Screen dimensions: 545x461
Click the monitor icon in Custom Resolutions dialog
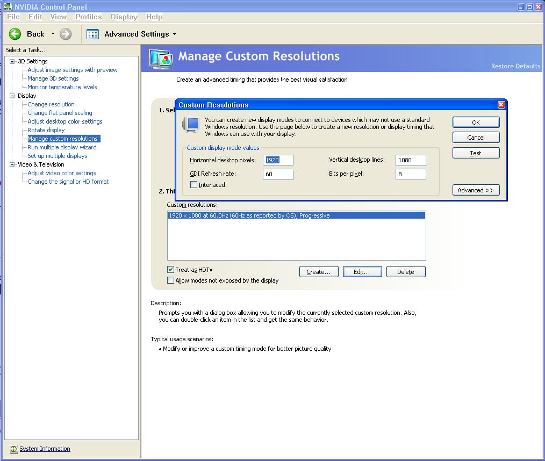191,125
